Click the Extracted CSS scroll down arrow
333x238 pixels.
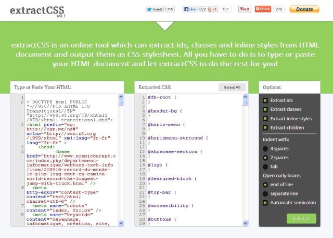(245, 223)
